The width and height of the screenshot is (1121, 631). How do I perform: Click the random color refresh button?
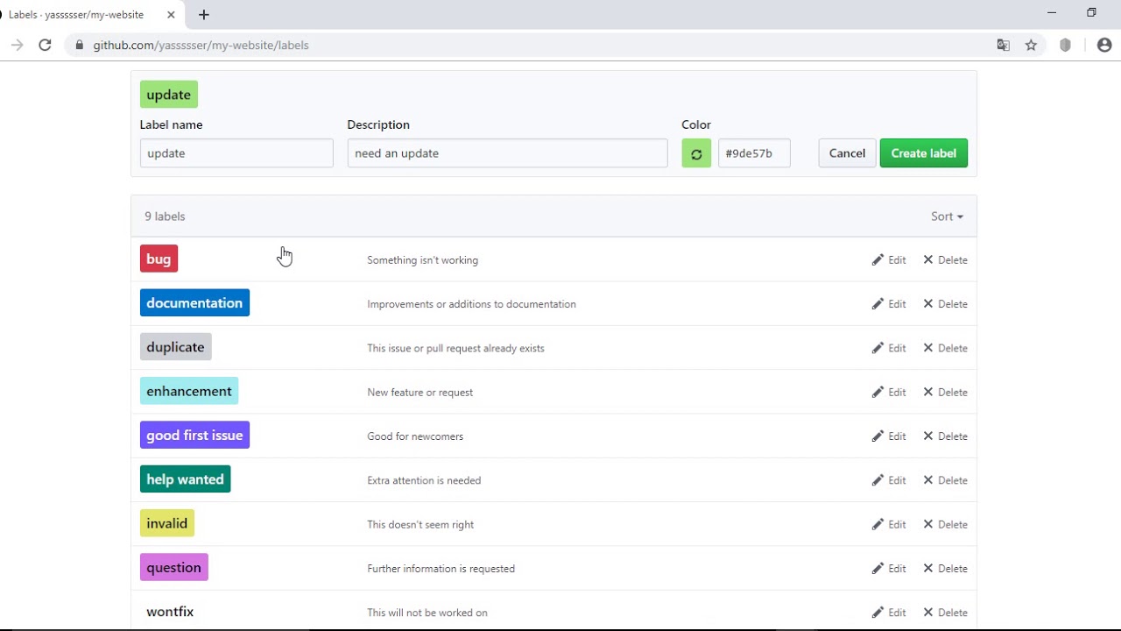(x=696, y=153)
